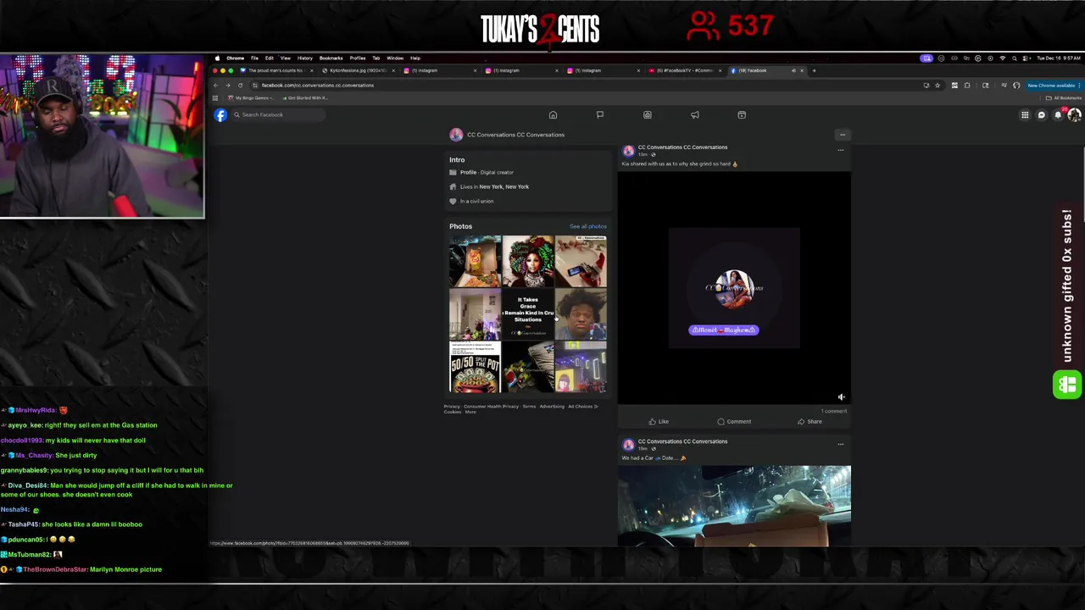Click the macOS menu bar date and time

tap(1060, 58)
